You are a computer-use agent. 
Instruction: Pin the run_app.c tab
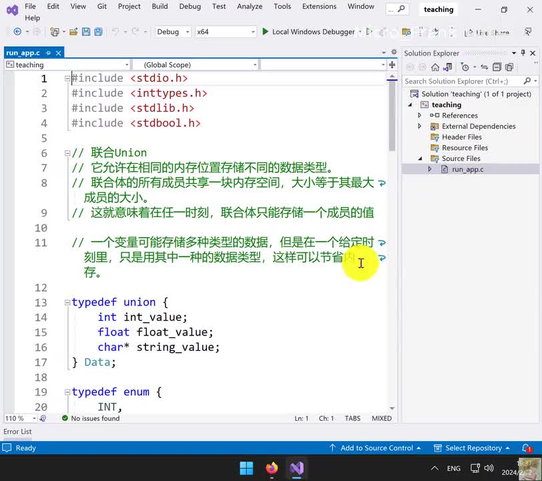click(48, 53)
